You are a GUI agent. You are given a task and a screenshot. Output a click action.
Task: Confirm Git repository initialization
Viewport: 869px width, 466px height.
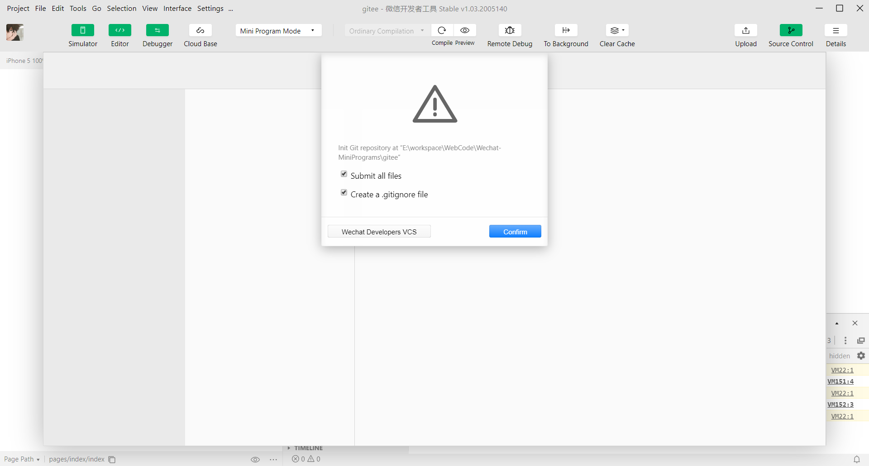pyautogui.click(x=515, y=232)
